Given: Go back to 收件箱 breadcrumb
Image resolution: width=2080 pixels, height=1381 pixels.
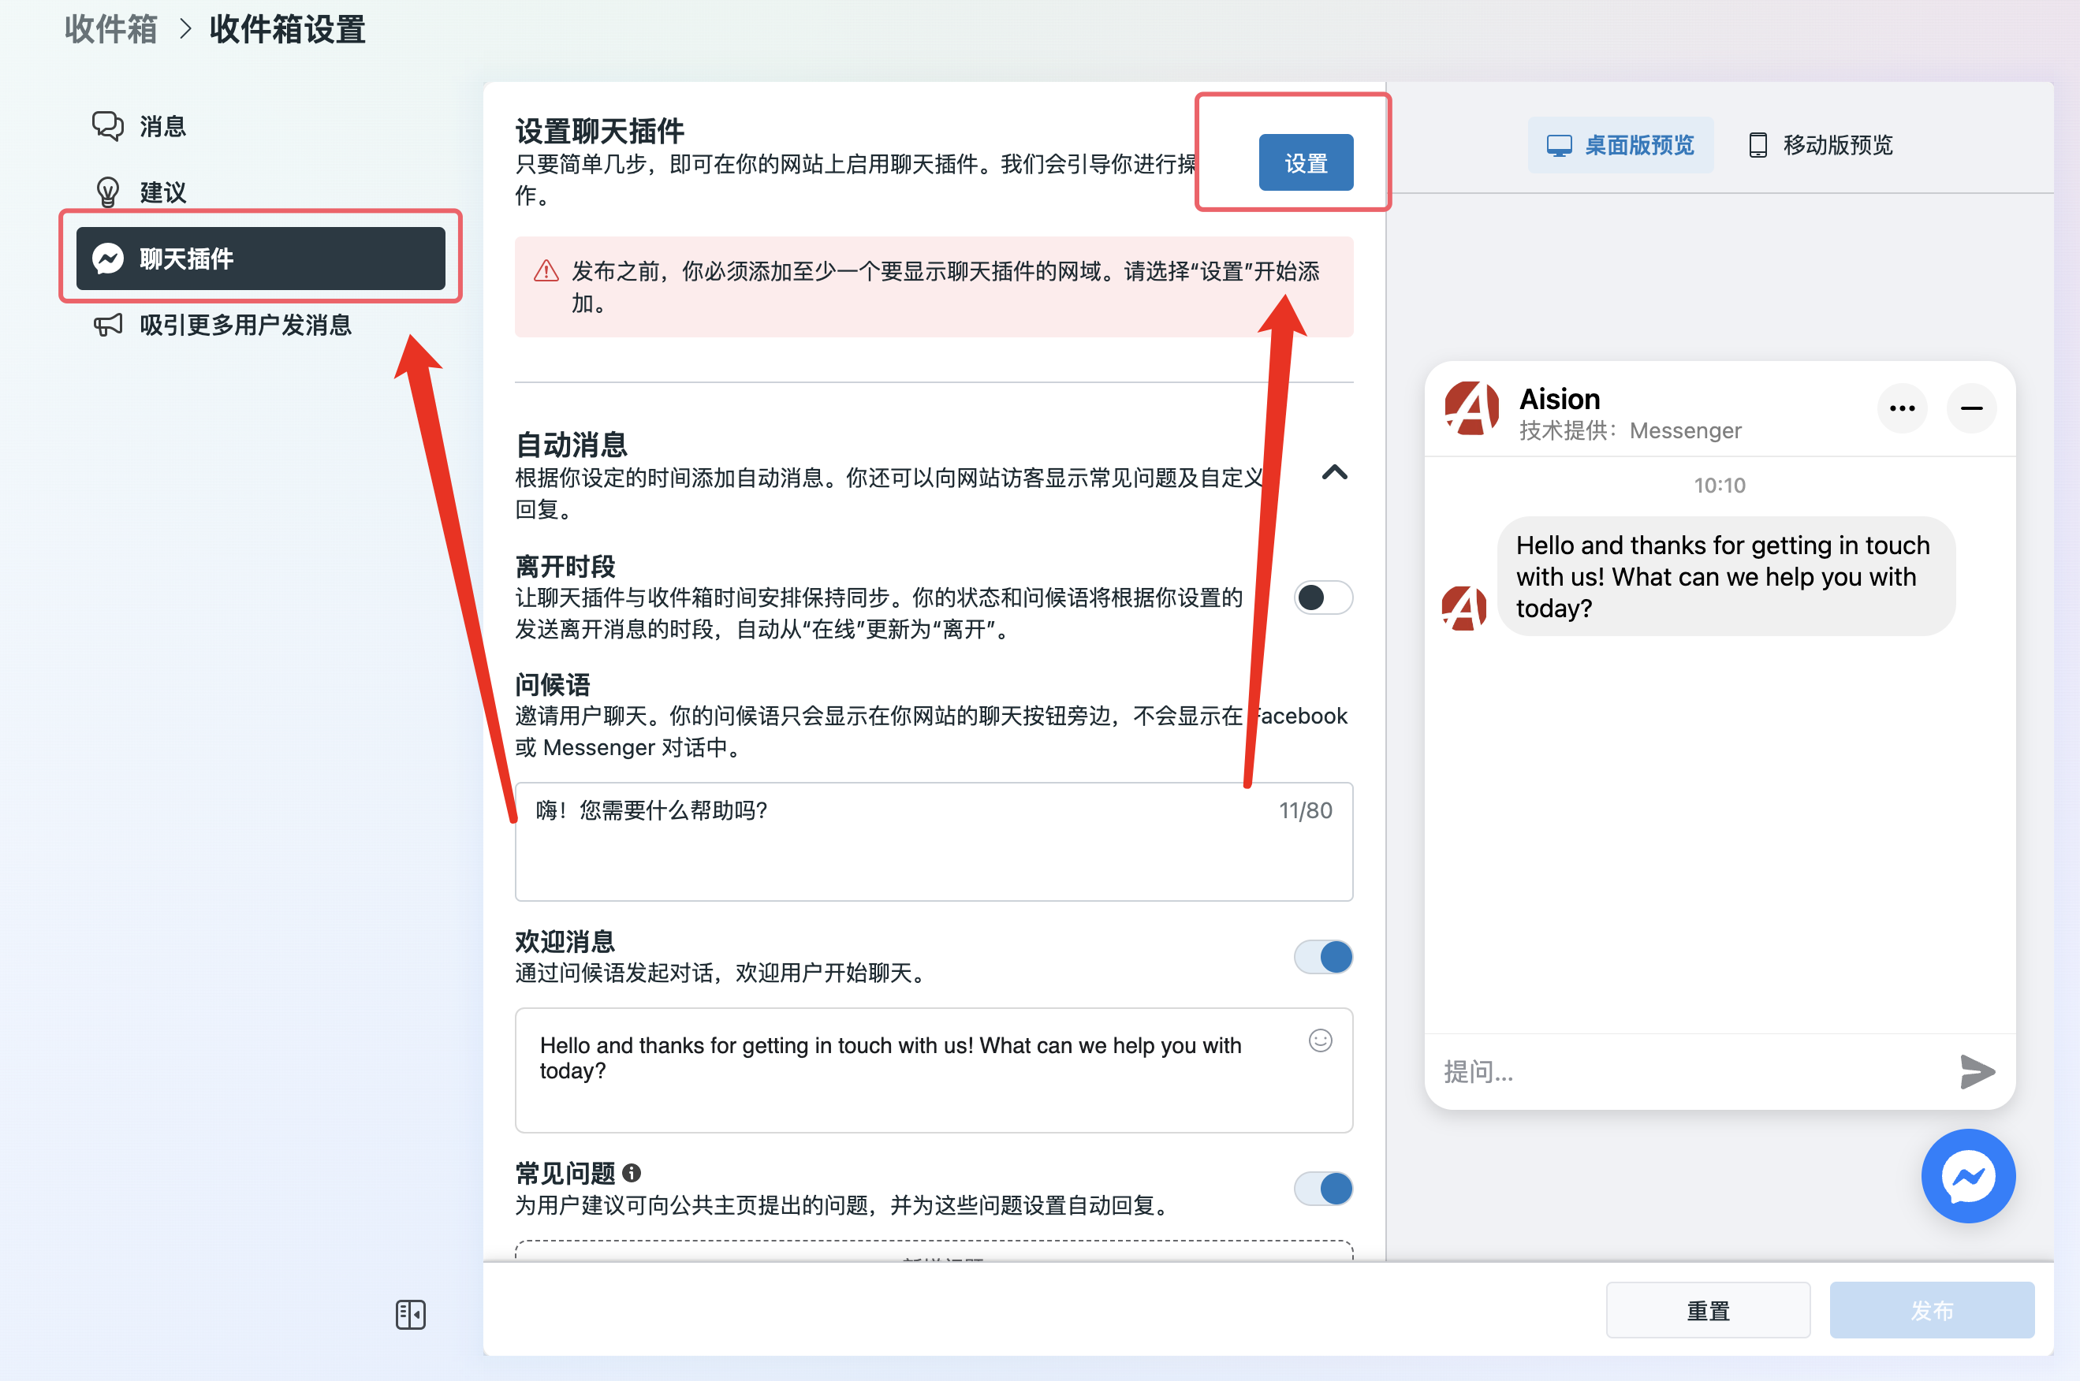Looking at the screenshot, I should [111, 29].
